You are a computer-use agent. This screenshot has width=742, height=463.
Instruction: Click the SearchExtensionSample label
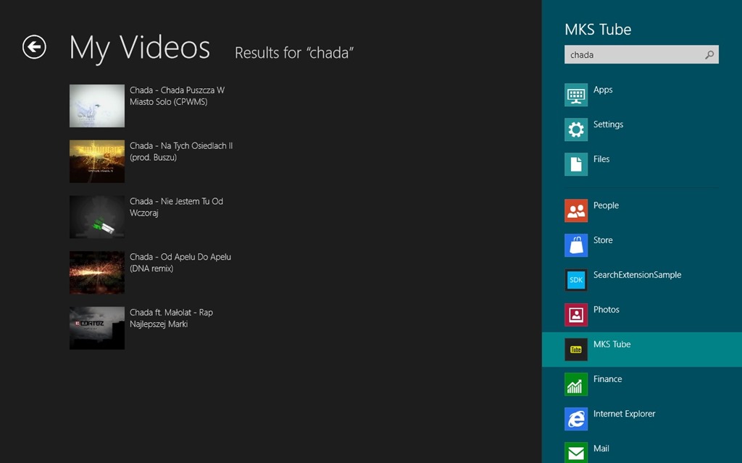click(x=638, y=275)
